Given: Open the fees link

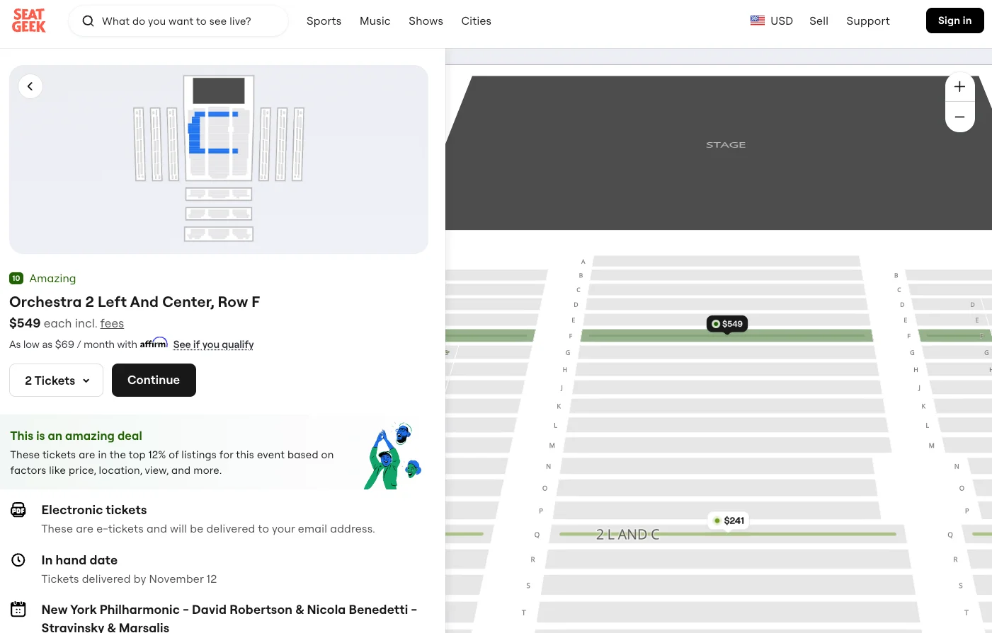Looking at the screenshot, I should click(x=112, y=323).
